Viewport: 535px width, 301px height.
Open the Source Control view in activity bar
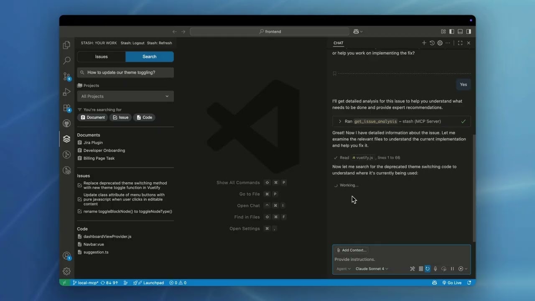pyautogui.click(x=66, y=77)
